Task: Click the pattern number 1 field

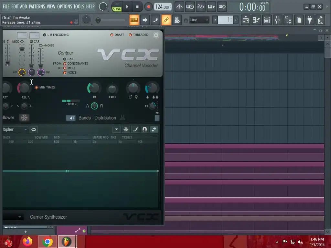Action: 225,20
